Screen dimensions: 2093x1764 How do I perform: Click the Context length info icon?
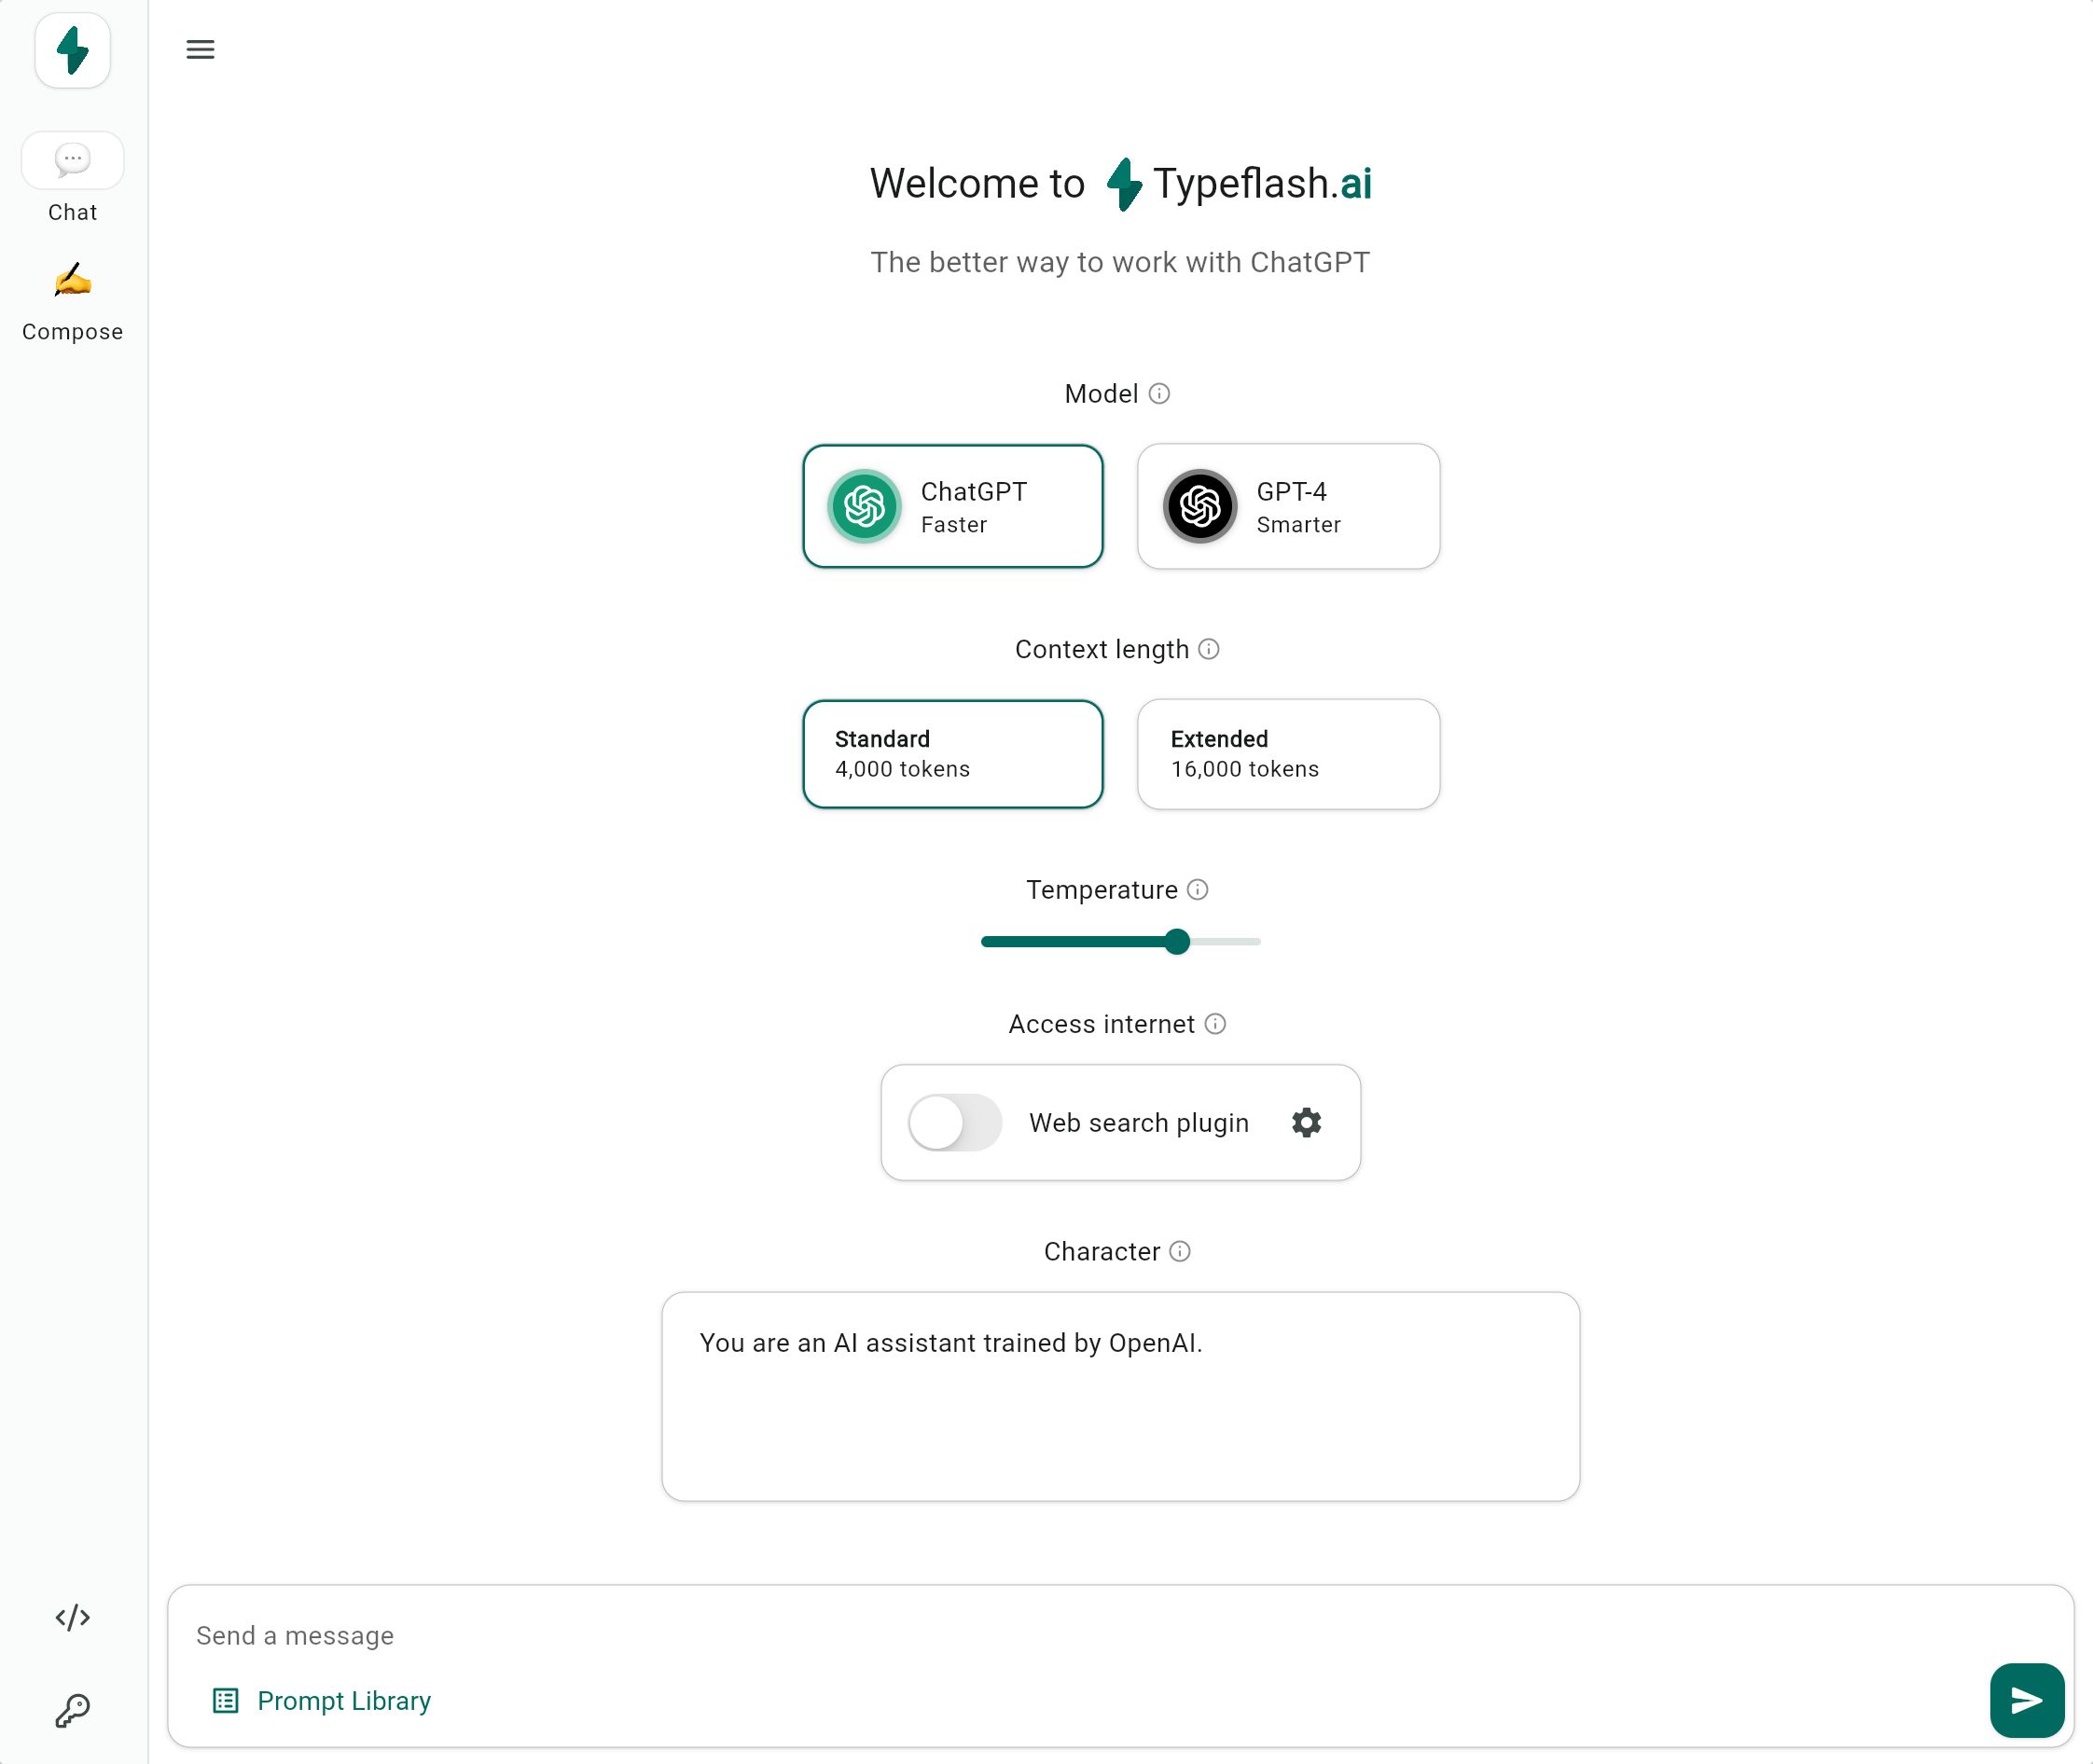point(1209,649)
